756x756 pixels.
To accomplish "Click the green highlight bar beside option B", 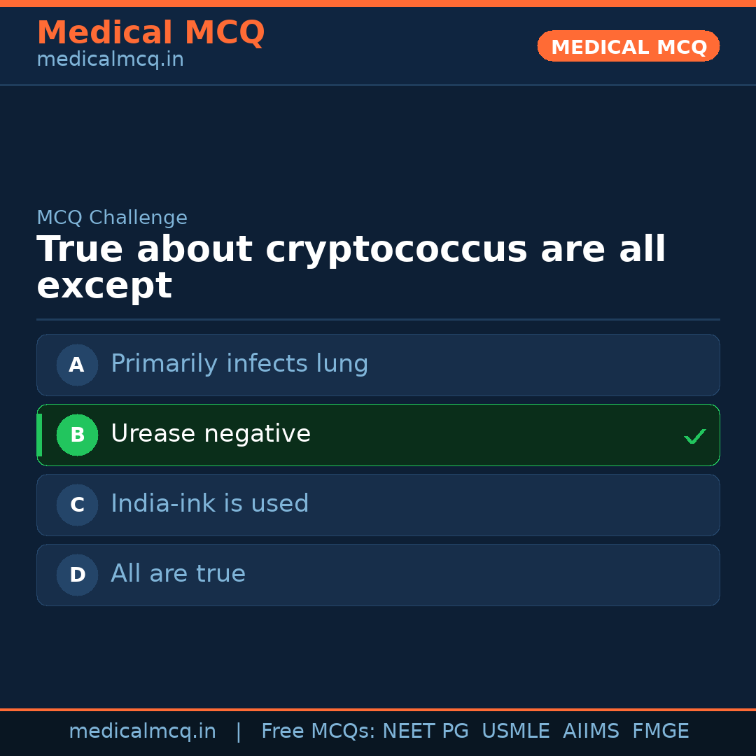I will point(38,435).
